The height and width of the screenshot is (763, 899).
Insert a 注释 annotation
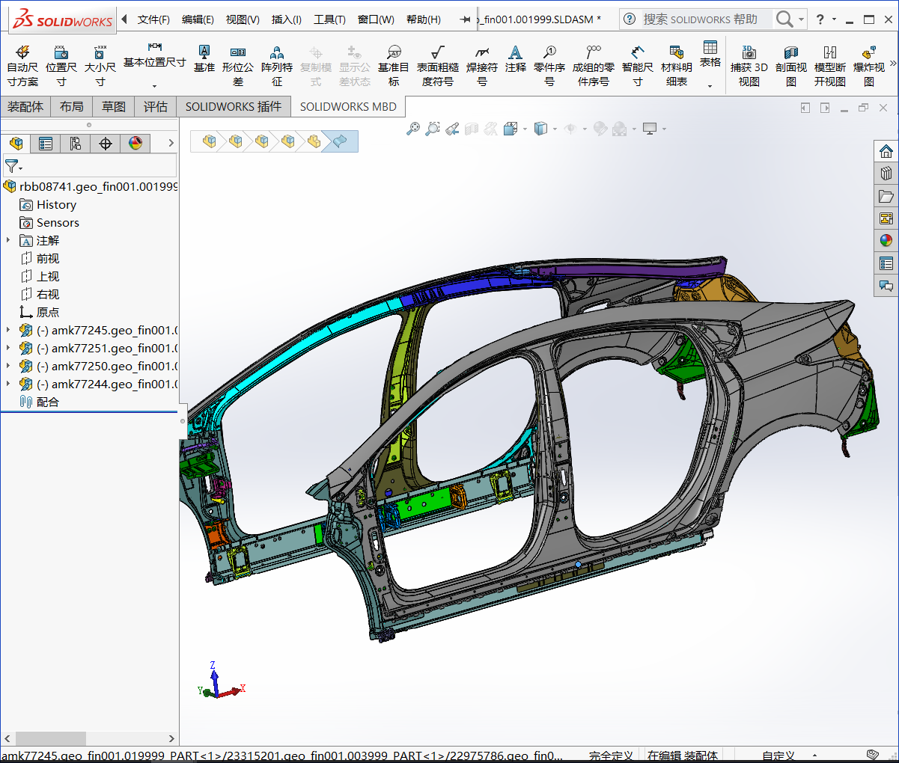pyautogui.click(x=516, y=58)
